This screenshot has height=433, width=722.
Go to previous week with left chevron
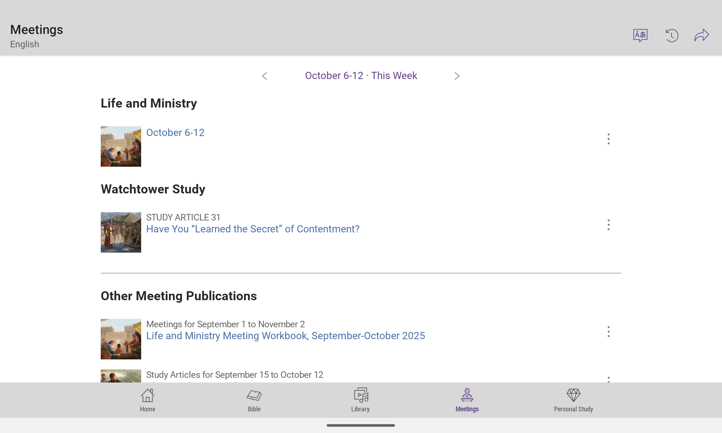point(265,76)
